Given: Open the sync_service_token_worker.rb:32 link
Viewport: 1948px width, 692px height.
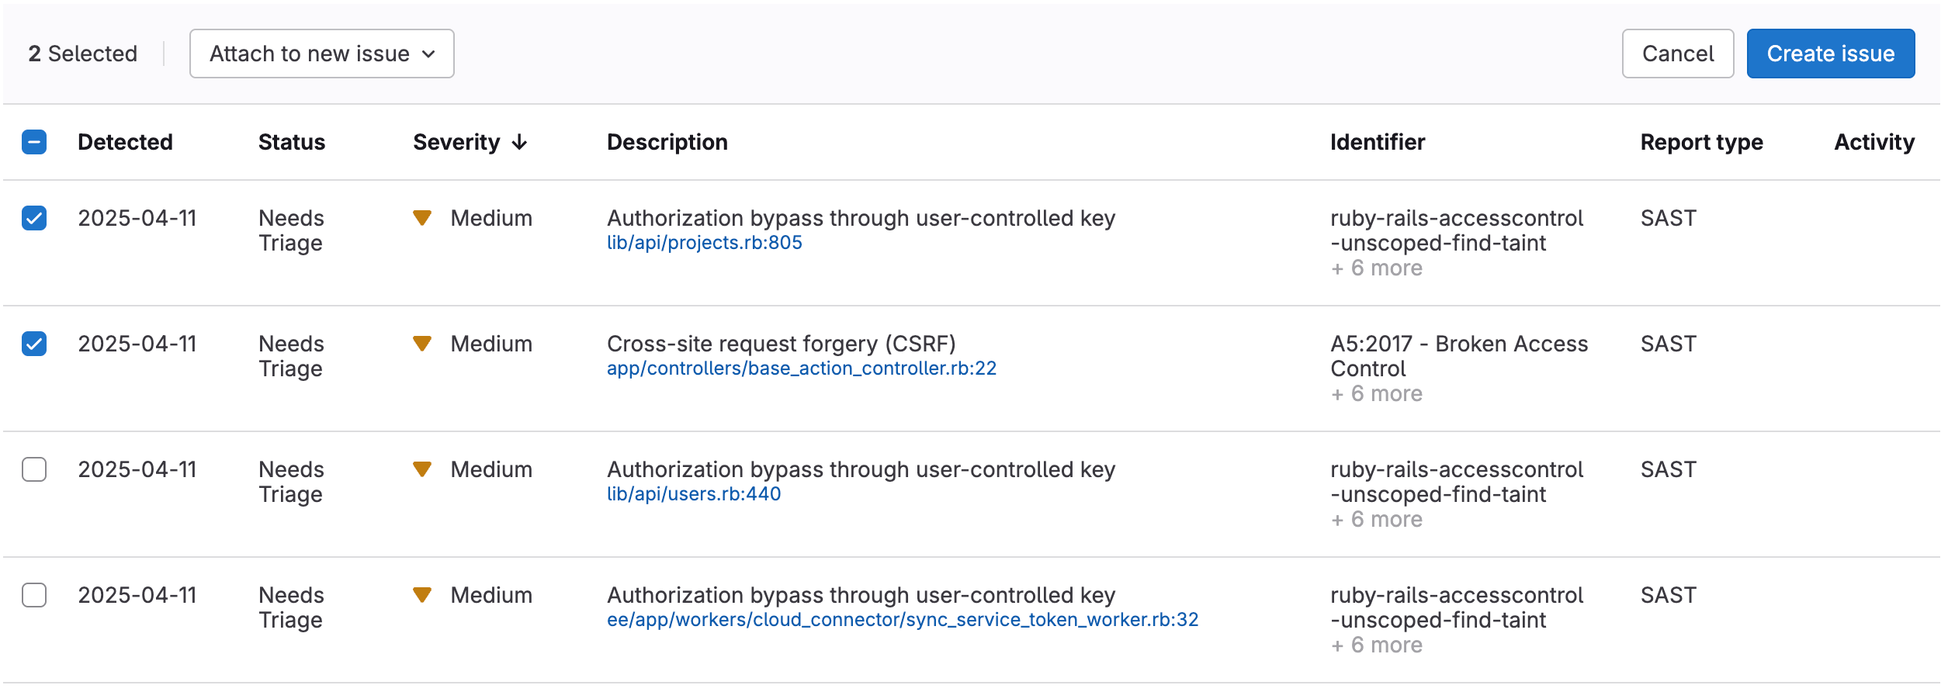Looking at the screenshot, I should (903, 620).
